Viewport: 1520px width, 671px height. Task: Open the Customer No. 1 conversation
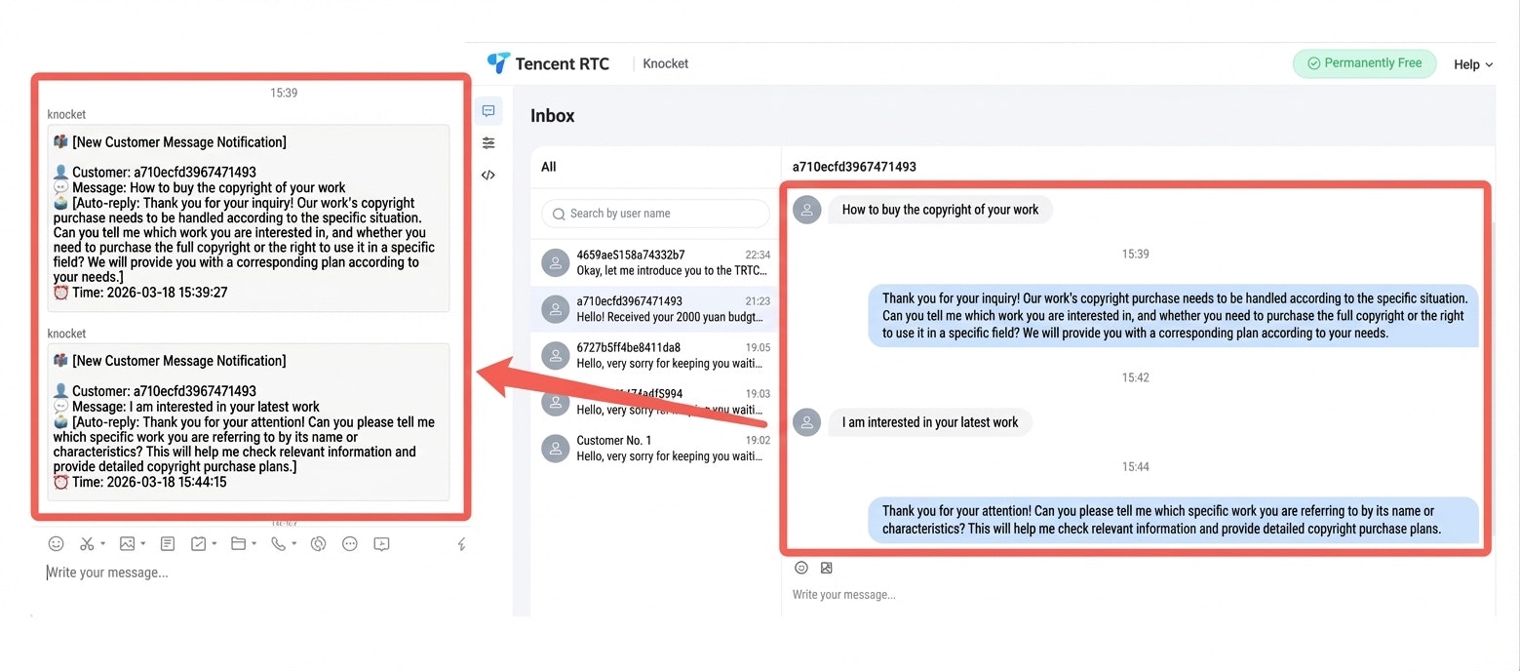(656, 448)
